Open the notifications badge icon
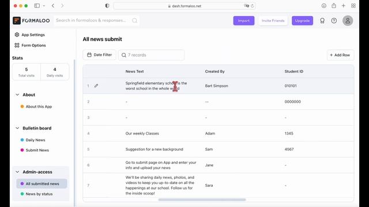 pyautogui.click(x=322, y=21)
